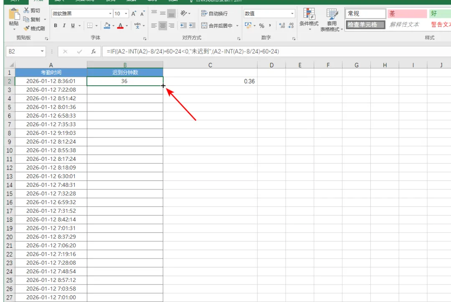Click the accounting currency format icon

(x=248, y=25)
